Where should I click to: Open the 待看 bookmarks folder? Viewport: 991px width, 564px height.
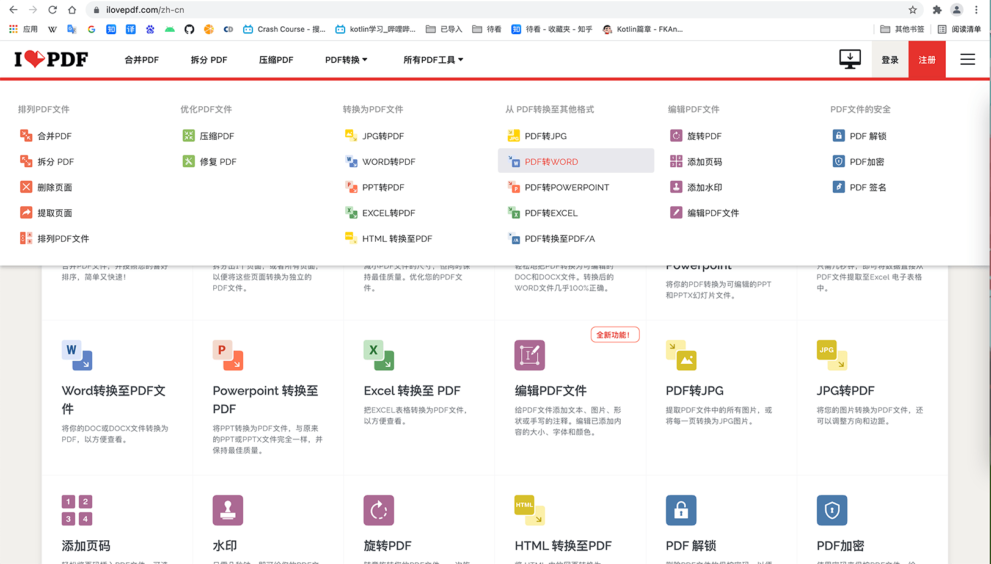pyautogui.click(x=487, y=29)
